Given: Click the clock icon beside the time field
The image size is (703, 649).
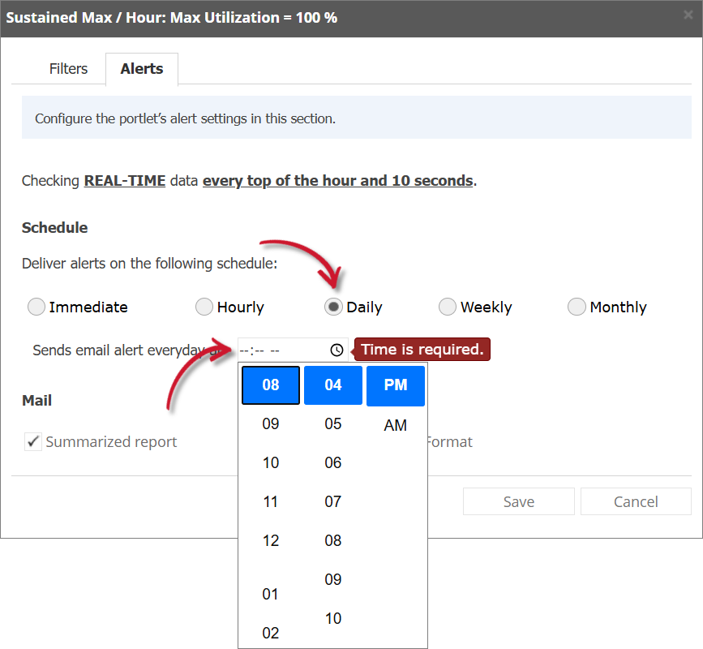Looking at the screenshot, I should tap(336, 350).
